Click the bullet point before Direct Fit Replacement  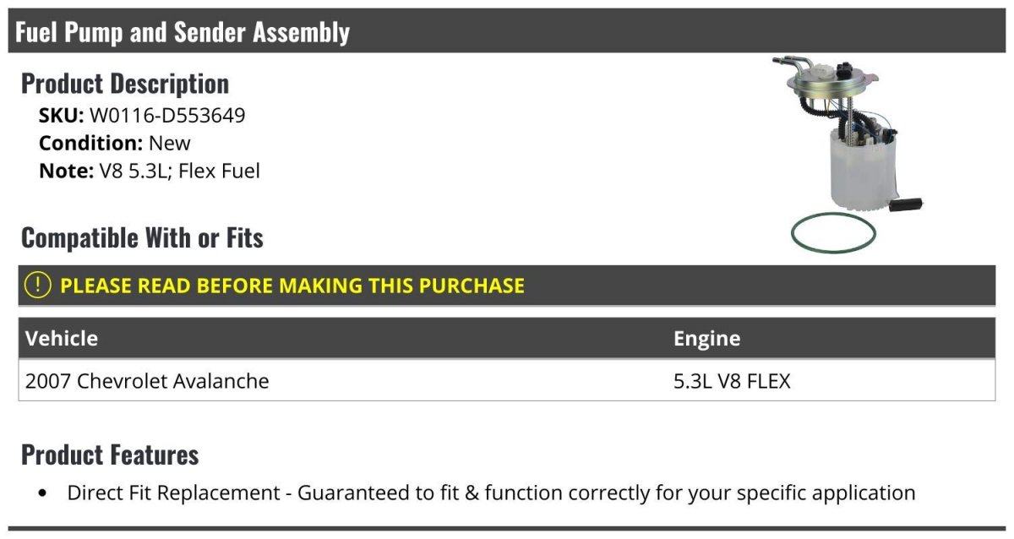pos(43,493)
